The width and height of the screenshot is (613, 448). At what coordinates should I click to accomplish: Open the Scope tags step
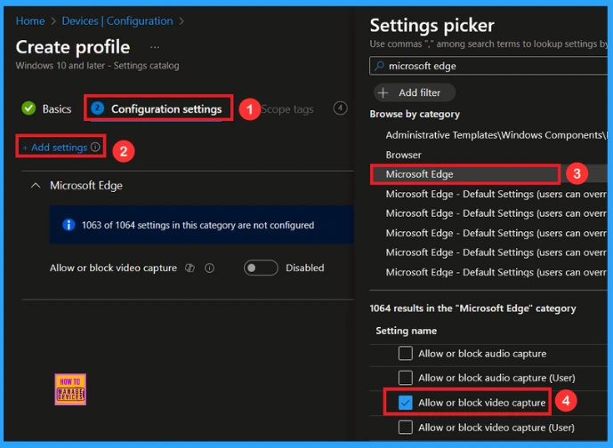pyautogui.click(x=287, y=109)
